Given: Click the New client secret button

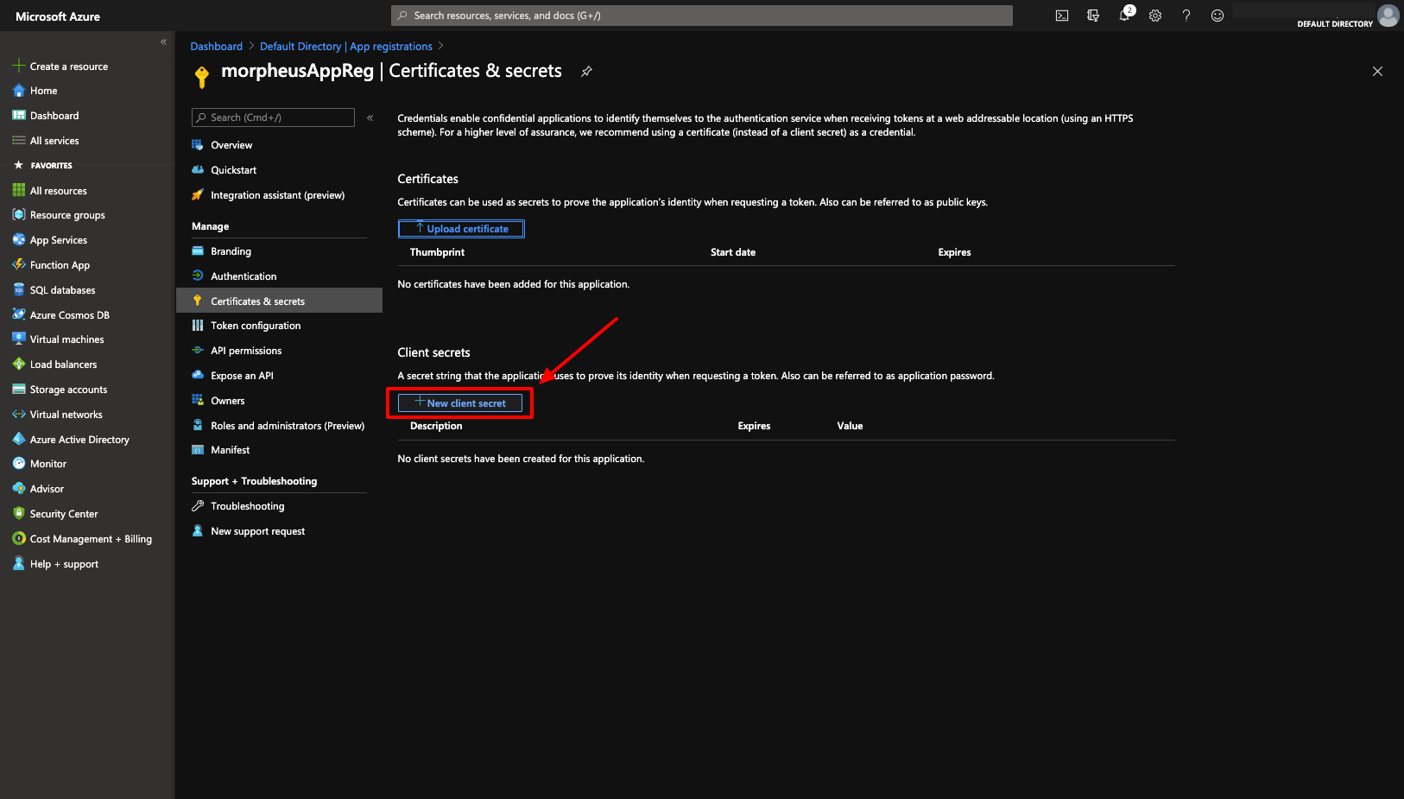Looking at the screenshot, I should coord(460,403).
